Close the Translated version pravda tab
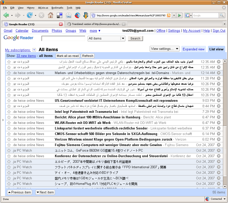The height and width of the screenshot is (203, 228). [124, 24]
